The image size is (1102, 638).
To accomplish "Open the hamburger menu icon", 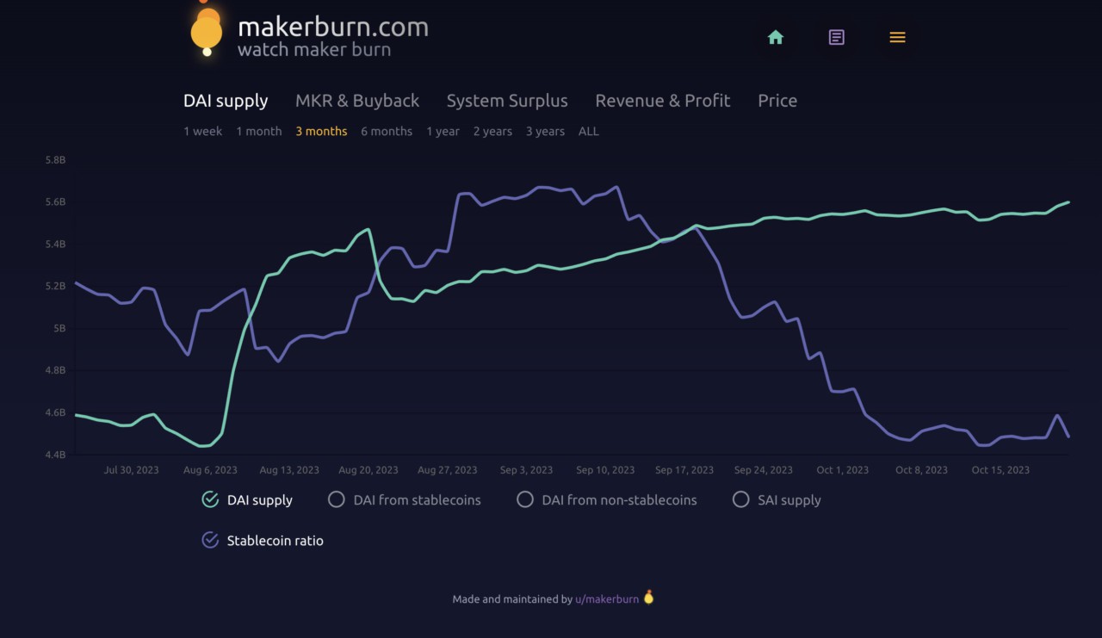I will pyautogui.click(x=897, y=37).
